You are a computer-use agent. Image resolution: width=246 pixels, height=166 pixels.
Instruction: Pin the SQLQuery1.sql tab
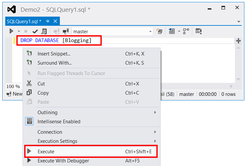[47, 21]
